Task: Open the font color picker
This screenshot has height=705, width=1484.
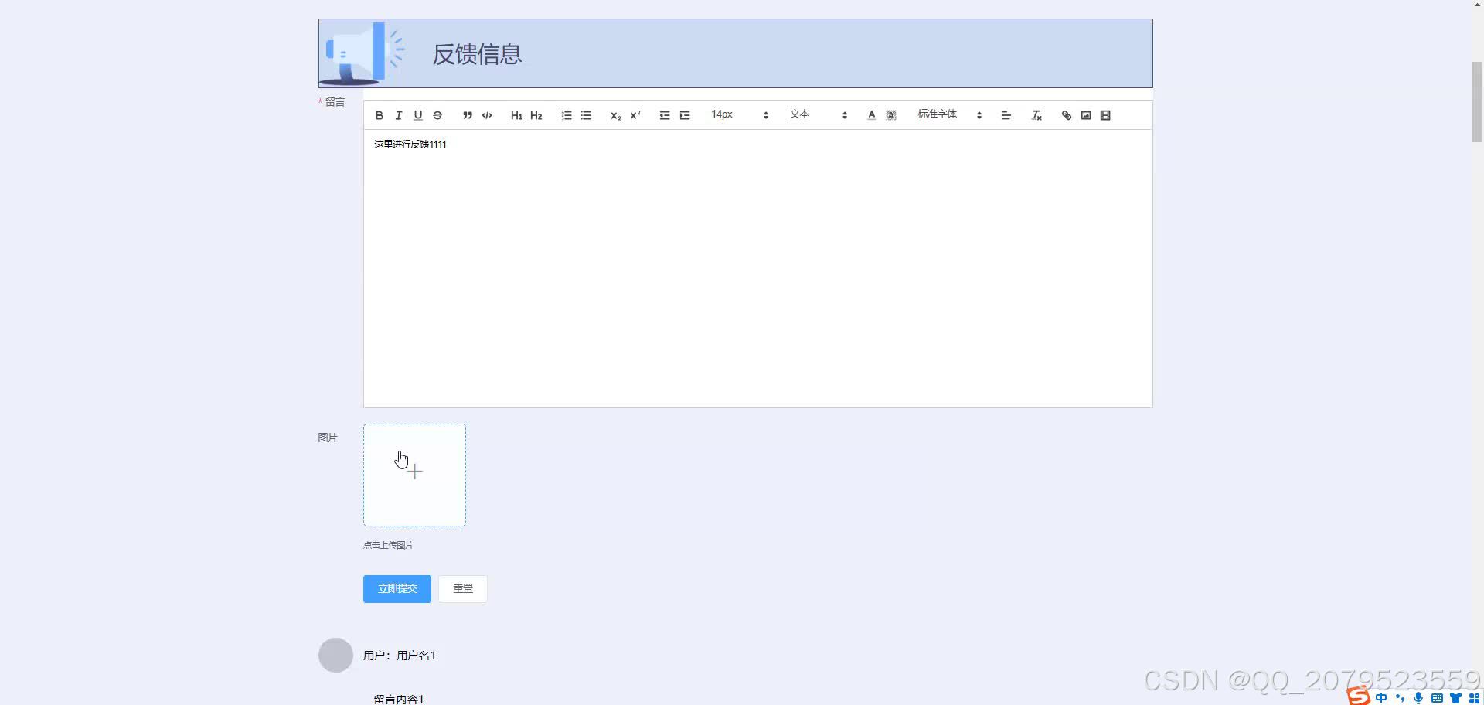Action: point(870,114)
